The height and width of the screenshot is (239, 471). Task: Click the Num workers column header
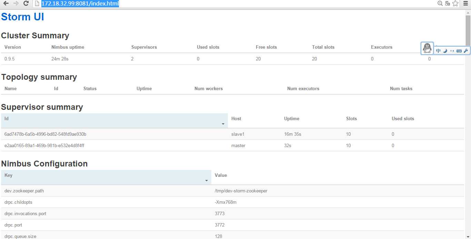[x=209, y=88]
